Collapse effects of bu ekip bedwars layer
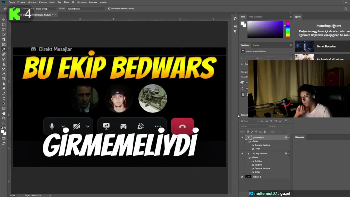Screen dimensions: 350x197 pos(289,153)
